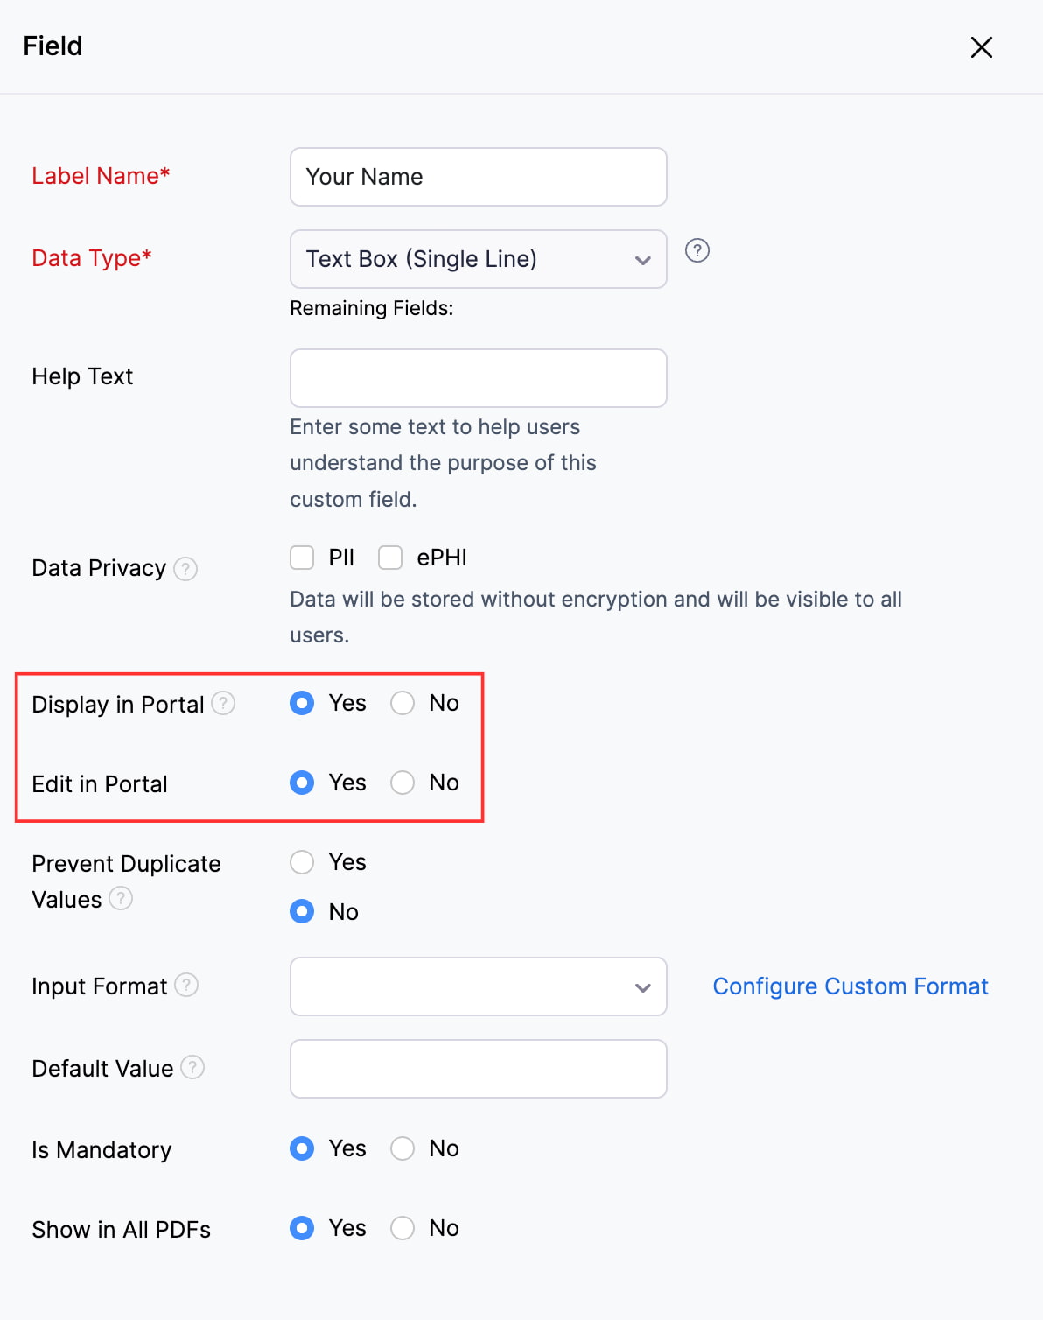This screenshot has width=1043, height=1320.
Task: Switch to the Field header title
Action: click(52, 46)
